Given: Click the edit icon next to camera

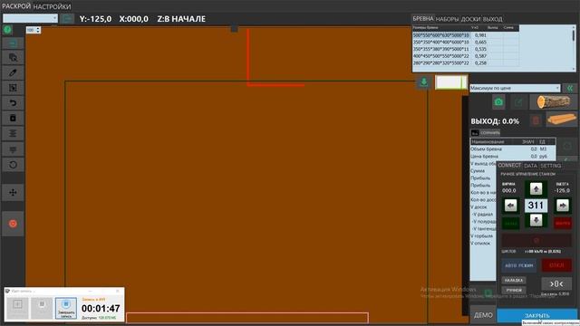Looking at the screenshot, I should click(518, 102).
